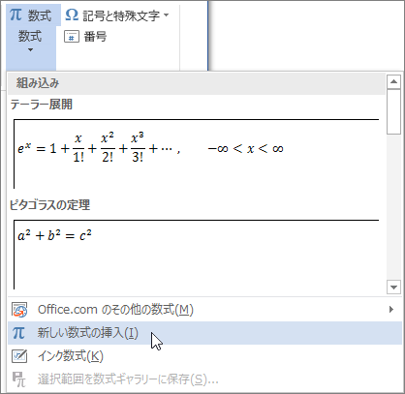
Task: Click the Omega symbol icon
Action: pyautogui.click(x=72, y=15)
